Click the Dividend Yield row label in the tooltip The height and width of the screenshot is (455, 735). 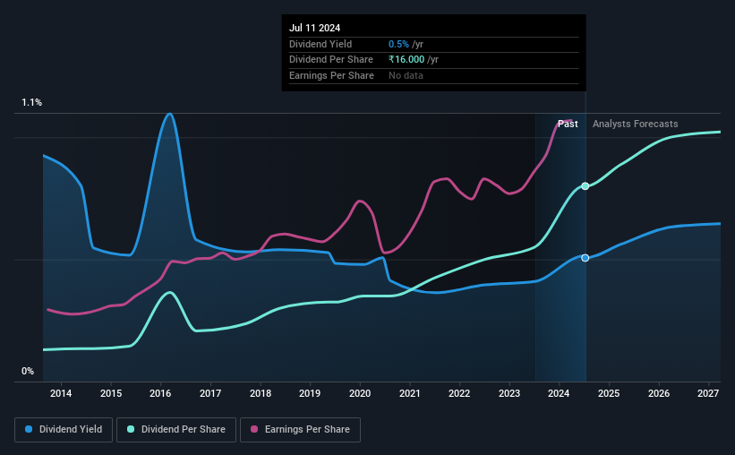320,44
